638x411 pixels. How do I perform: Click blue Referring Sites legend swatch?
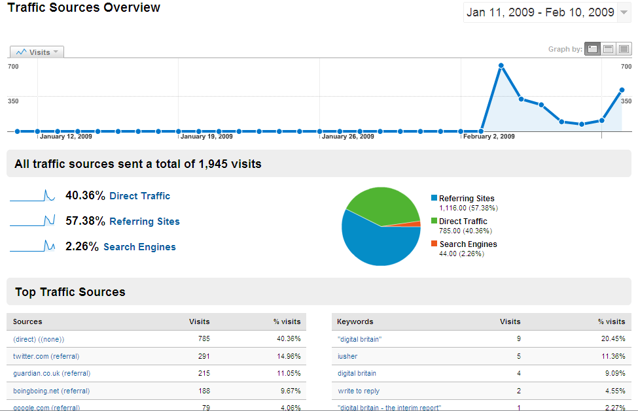[434, 198]
